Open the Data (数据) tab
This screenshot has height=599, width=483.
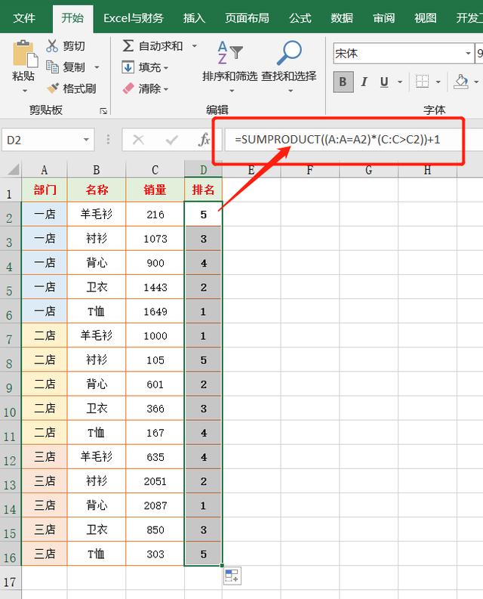pyautogui.click(x=342, y=18)
